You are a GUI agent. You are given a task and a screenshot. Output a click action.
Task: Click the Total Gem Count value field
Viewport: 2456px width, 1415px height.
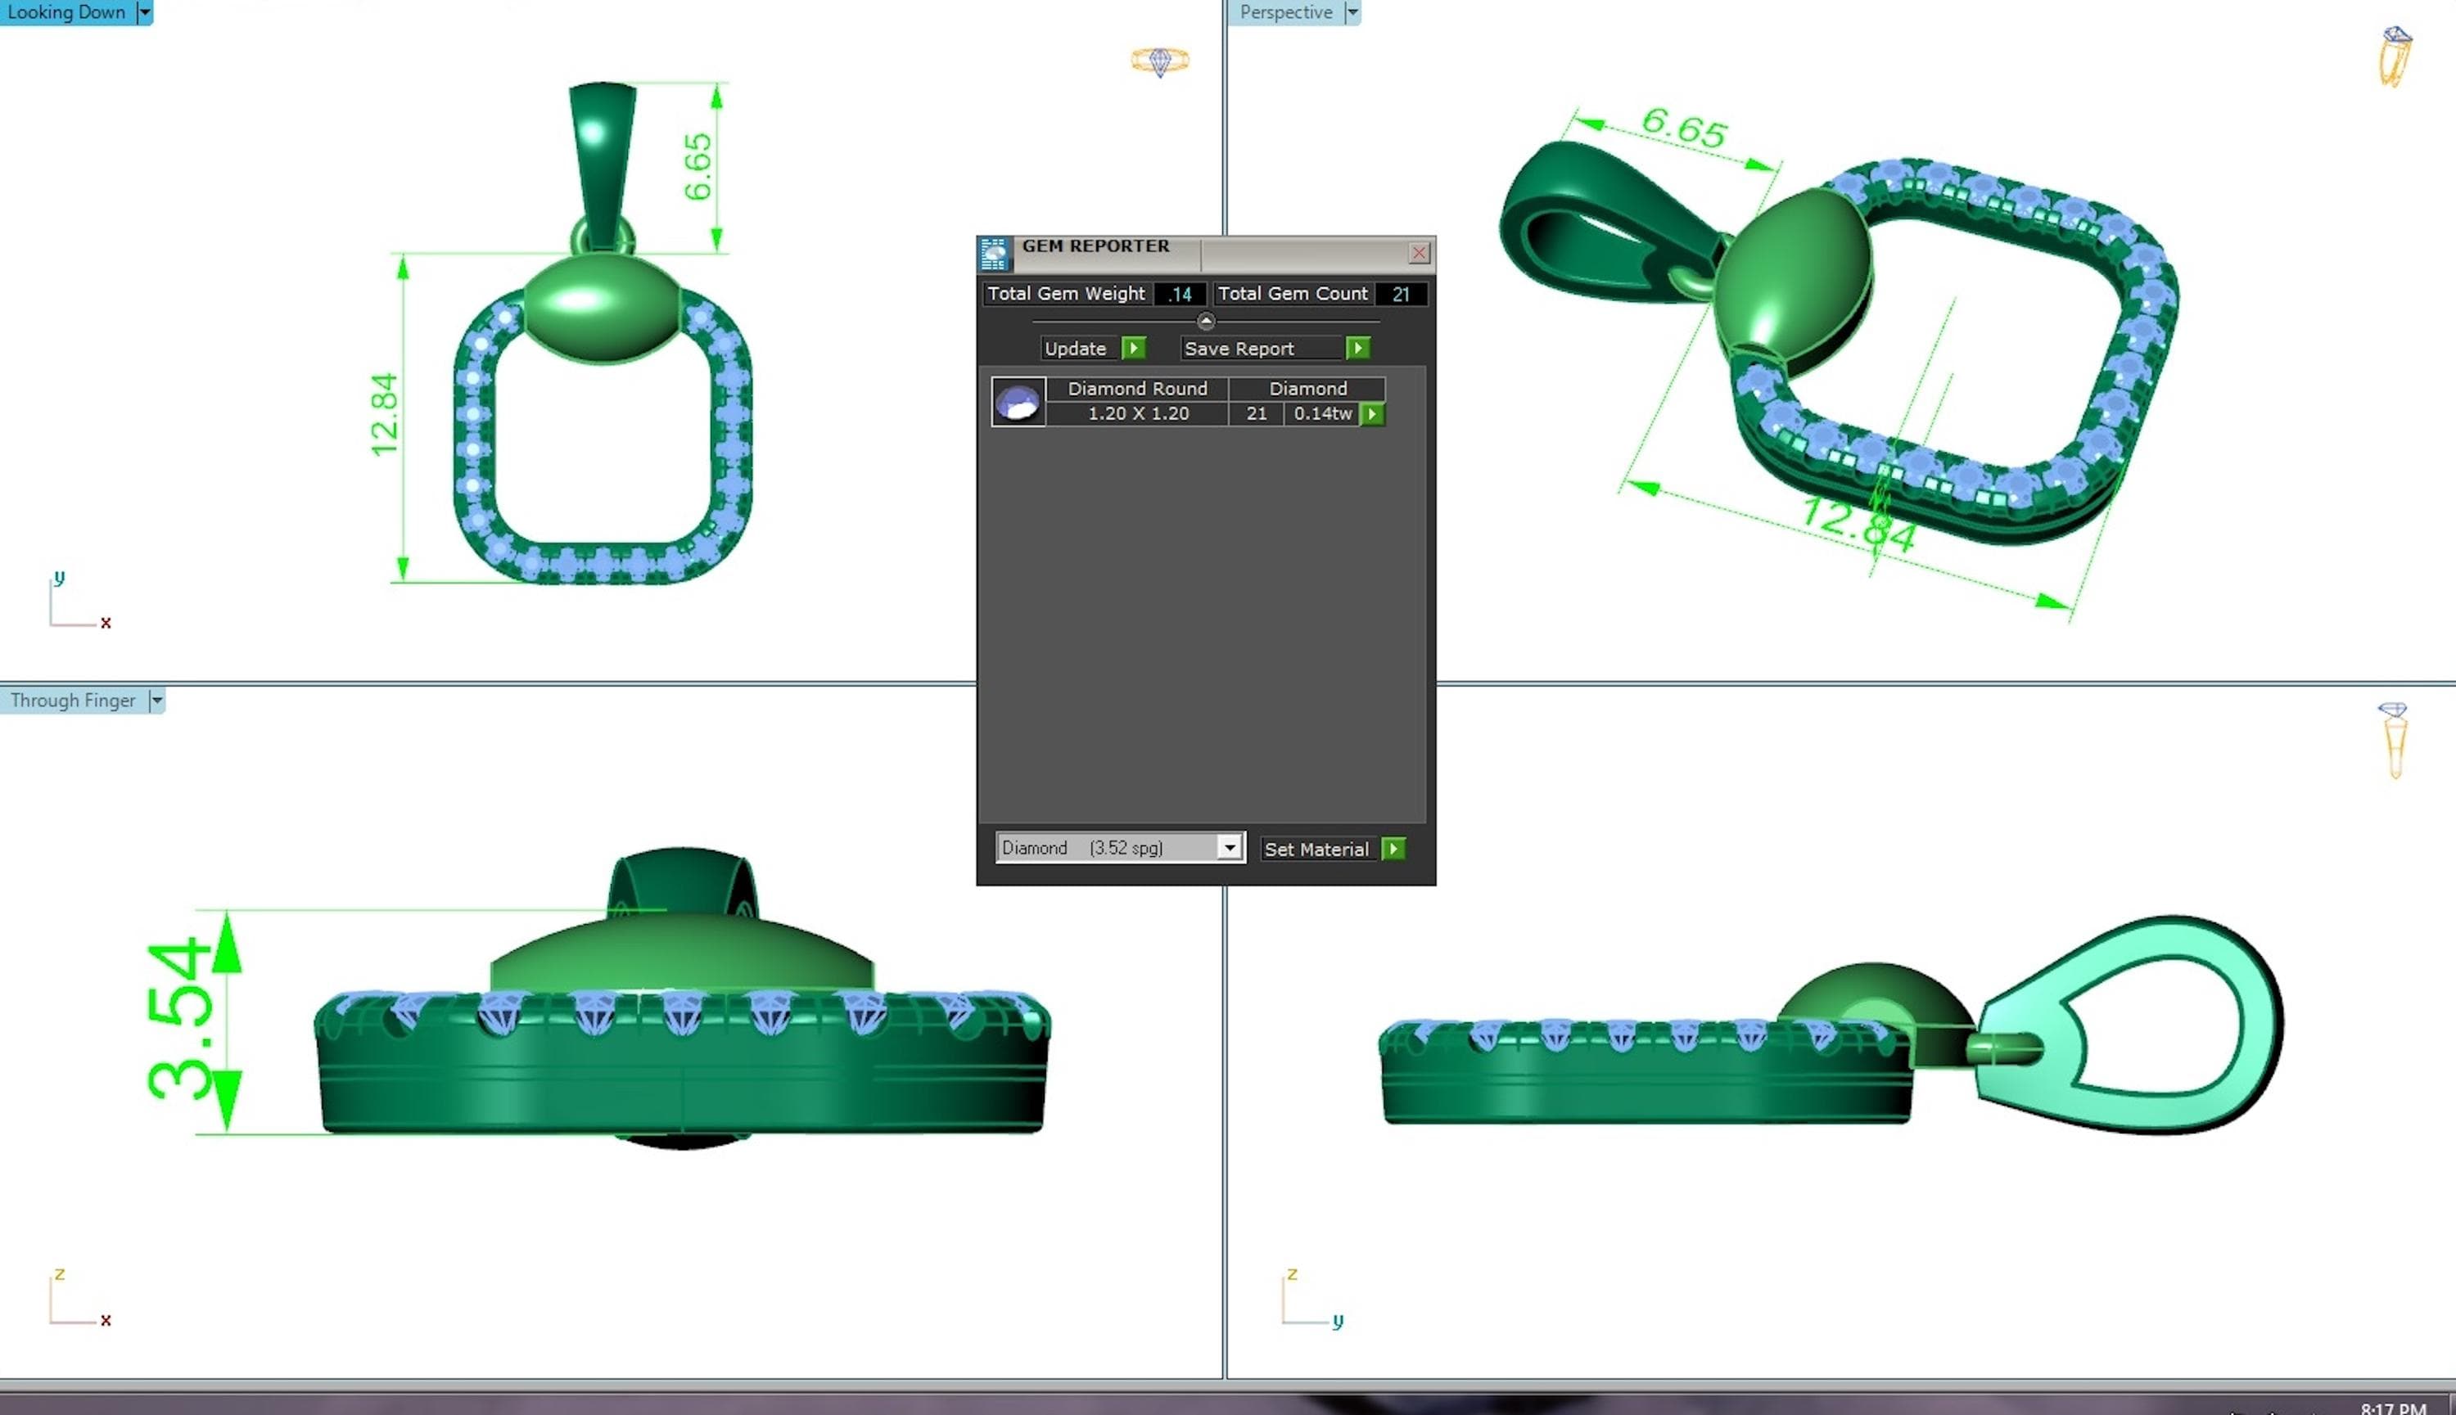tap(1401, 294)
